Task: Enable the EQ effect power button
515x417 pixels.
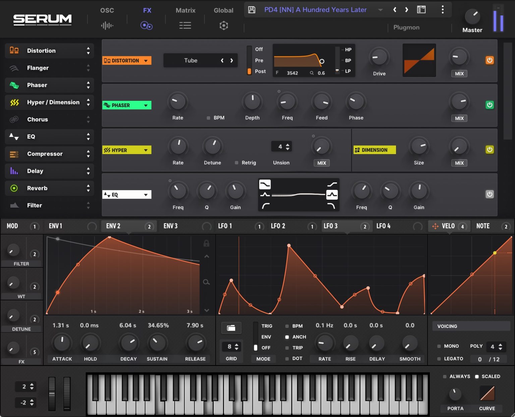Action: pos(490,194)
